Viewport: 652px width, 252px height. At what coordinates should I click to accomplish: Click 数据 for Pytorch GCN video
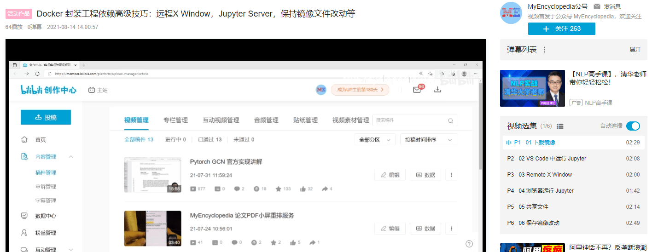[x=425, y=175]
